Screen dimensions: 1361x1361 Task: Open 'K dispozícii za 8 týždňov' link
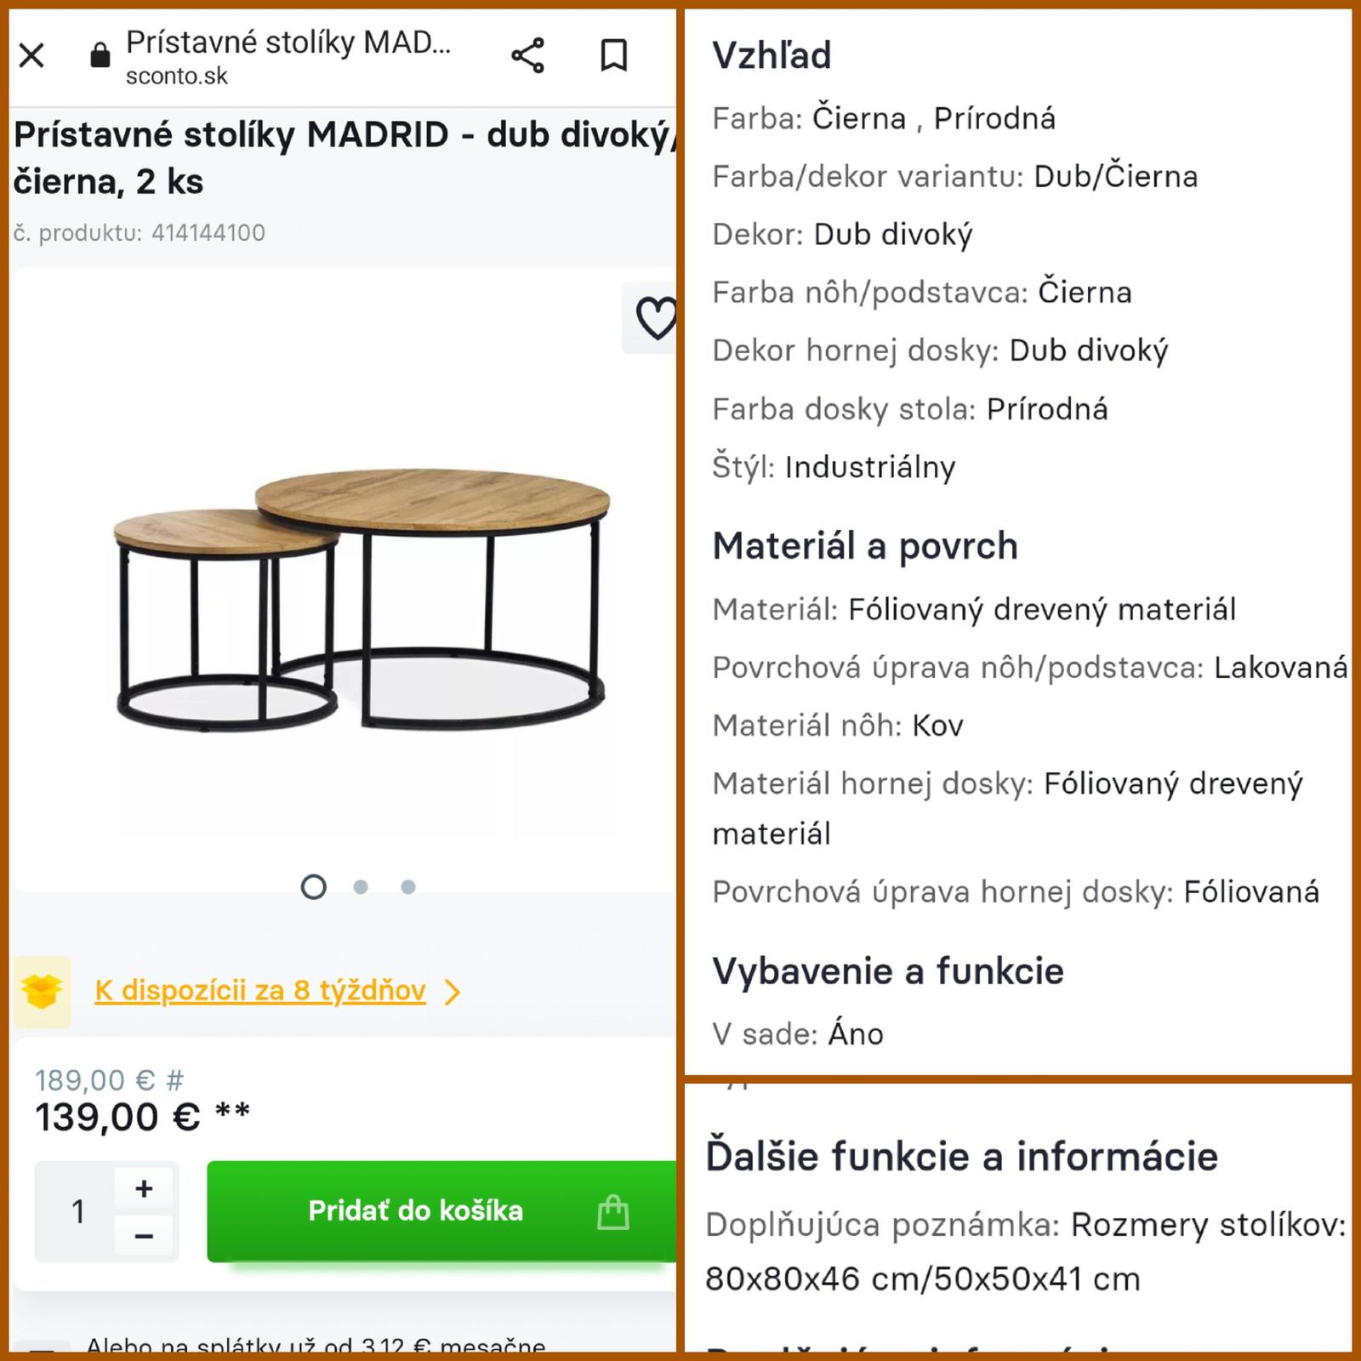259,991
